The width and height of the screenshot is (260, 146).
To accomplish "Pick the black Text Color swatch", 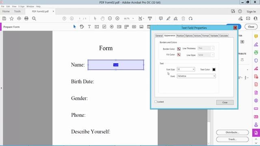I will [214, 69].
